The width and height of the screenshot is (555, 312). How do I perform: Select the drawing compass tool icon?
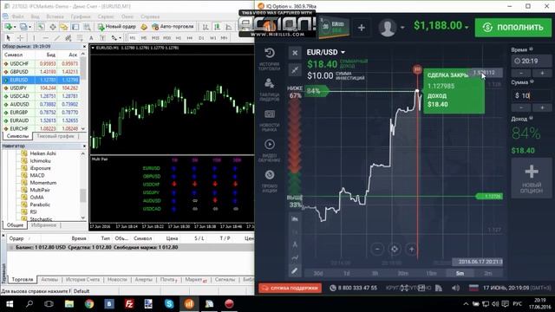(x=295, y=244)
